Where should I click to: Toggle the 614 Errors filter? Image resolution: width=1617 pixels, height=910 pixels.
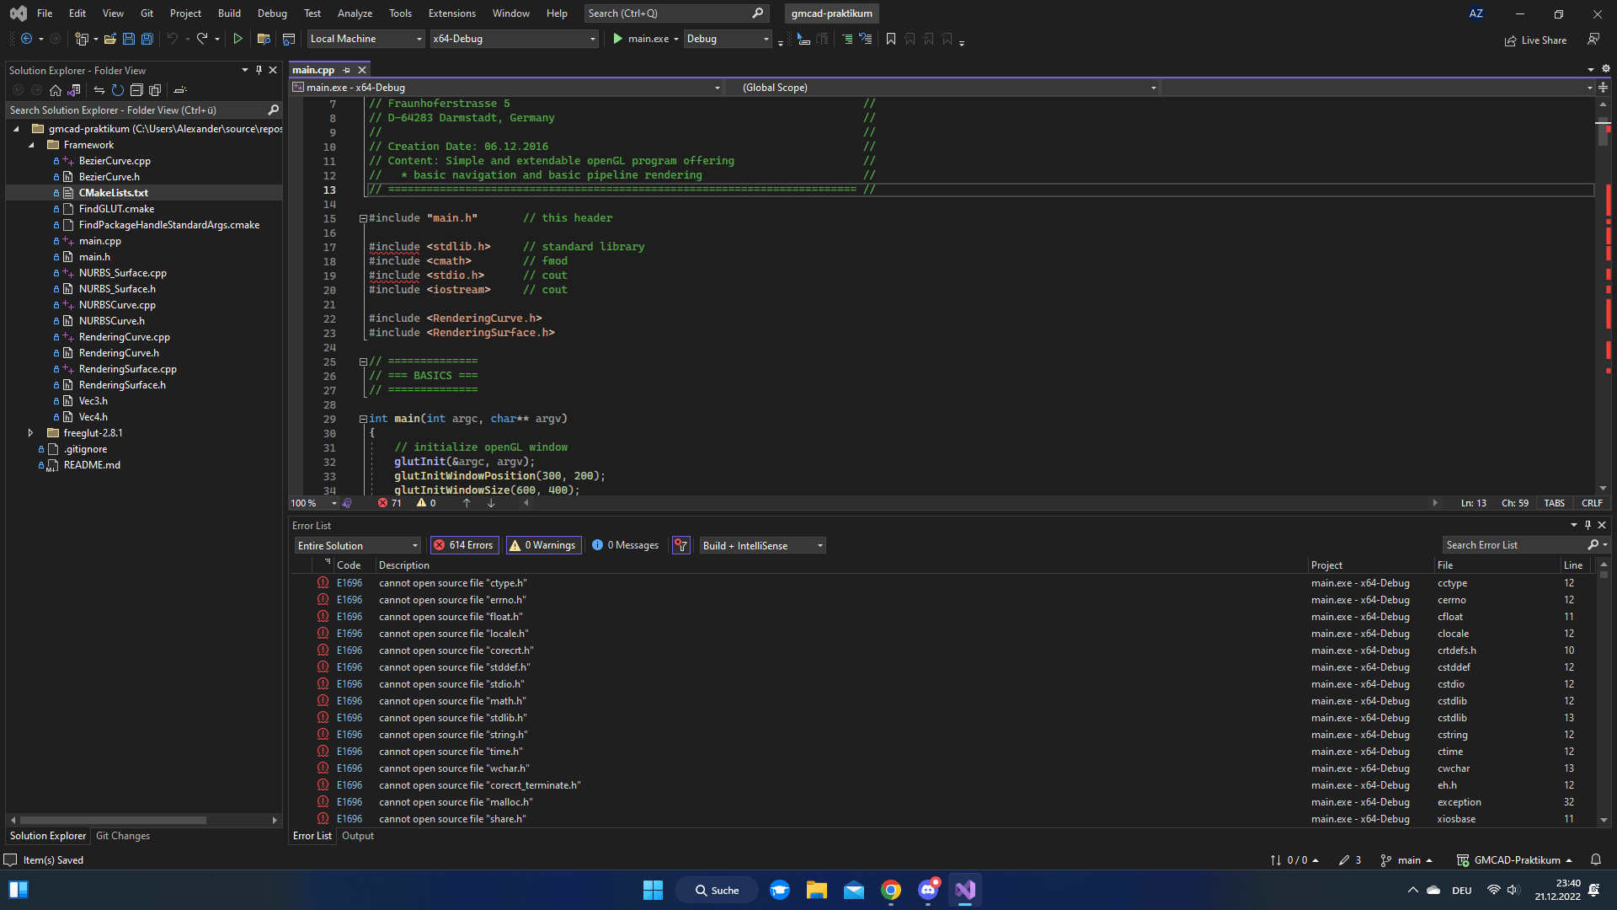point(464,545)
